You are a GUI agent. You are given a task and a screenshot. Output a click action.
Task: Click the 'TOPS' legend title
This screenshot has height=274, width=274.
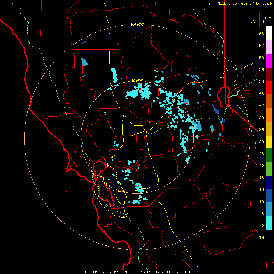[268, 18]
